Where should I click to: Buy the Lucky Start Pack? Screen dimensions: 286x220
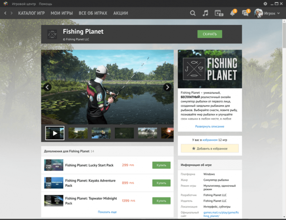coord(161,165)
